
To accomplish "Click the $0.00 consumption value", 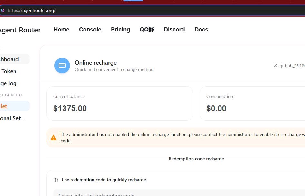I will tap(216, 108).
